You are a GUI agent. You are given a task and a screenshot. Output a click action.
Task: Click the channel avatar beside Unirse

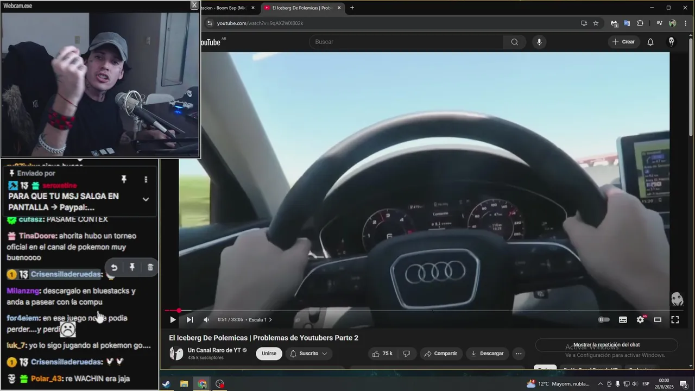click(176, 354)
